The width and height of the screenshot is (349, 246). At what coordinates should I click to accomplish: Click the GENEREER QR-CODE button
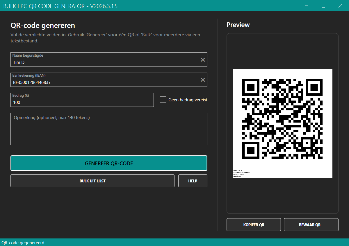point(109,163)
